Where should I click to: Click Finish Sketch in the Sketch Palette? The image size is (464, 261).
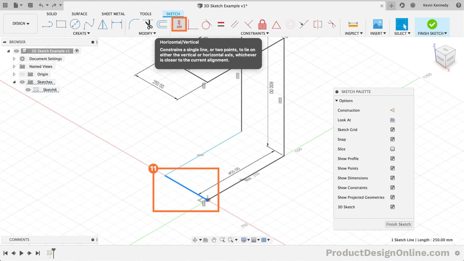point(398,224)
